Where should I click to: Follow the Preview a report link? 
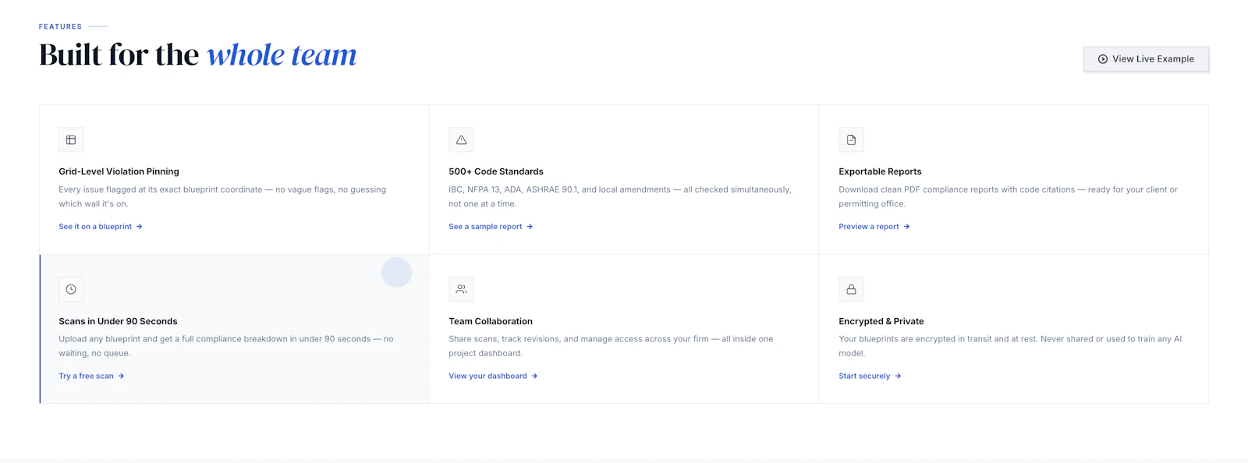874,227
